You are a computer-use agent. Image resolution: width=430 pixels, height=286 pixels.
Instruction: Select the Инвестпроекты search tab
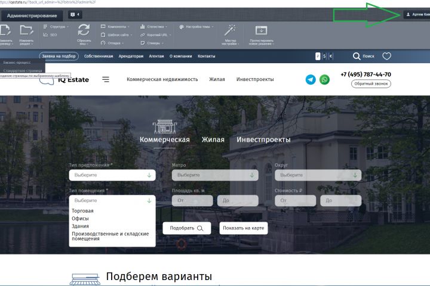[x=263, y=139]
